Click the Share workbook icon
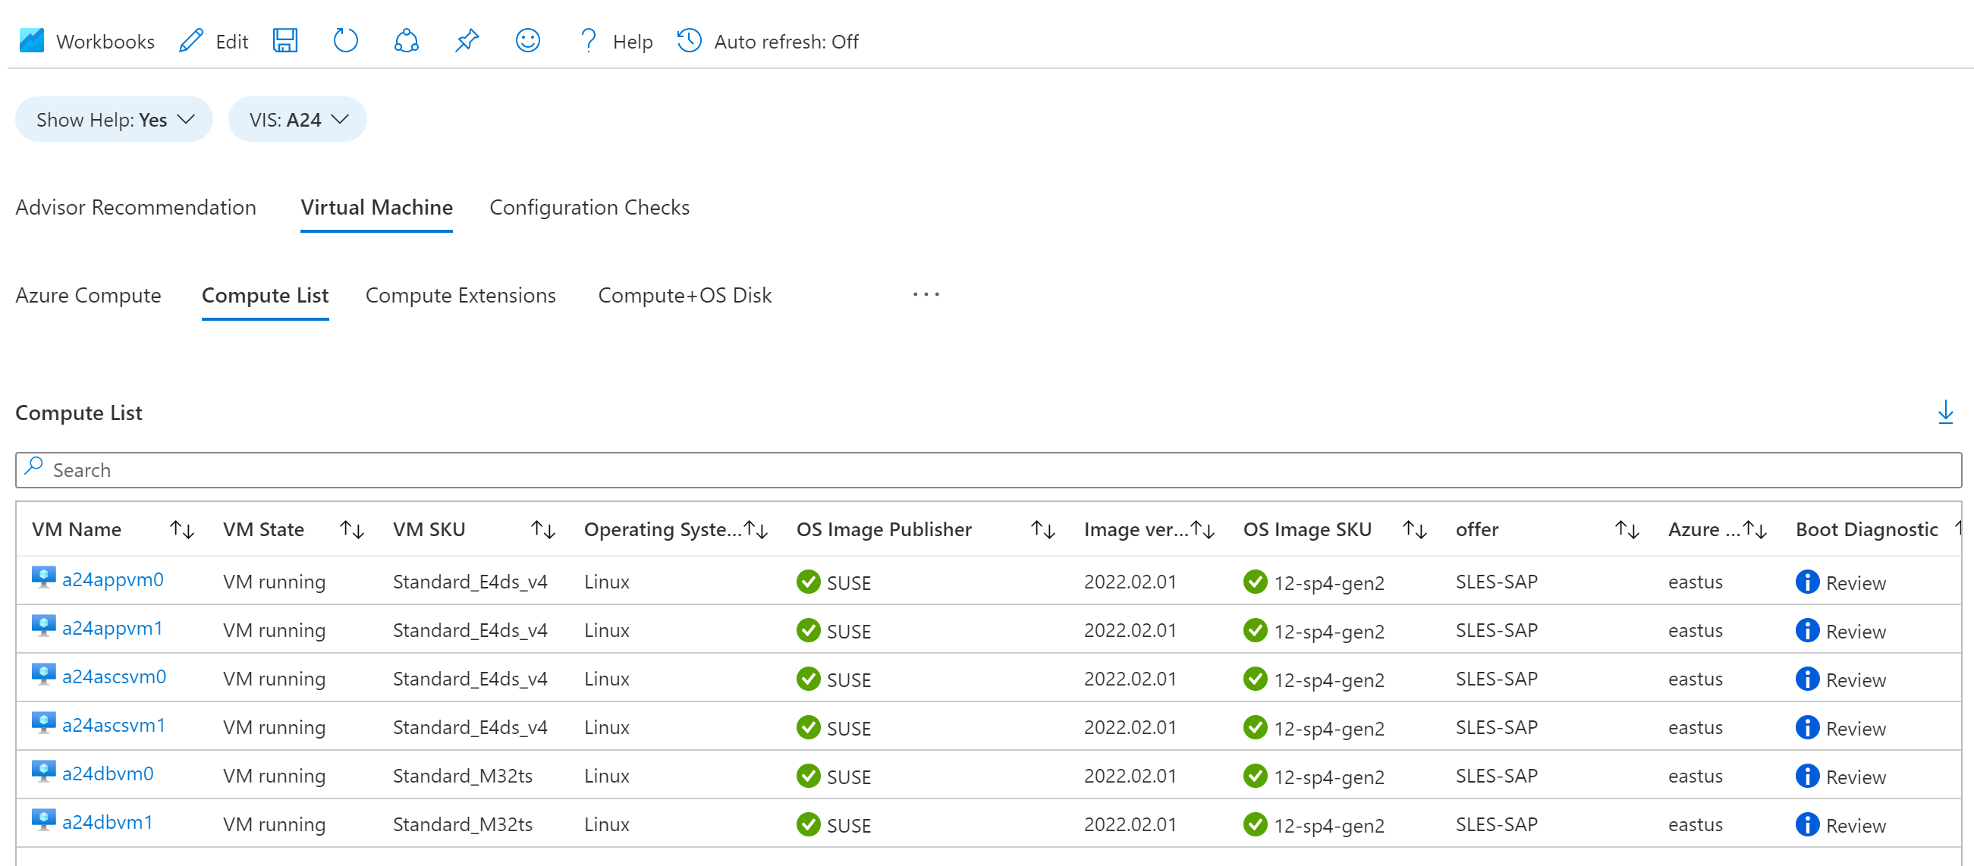The image size is (1974, 866). (x=406, y=41)
